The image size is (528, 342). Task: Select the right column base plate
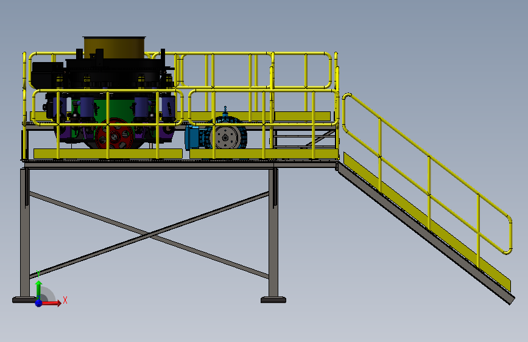273,299
